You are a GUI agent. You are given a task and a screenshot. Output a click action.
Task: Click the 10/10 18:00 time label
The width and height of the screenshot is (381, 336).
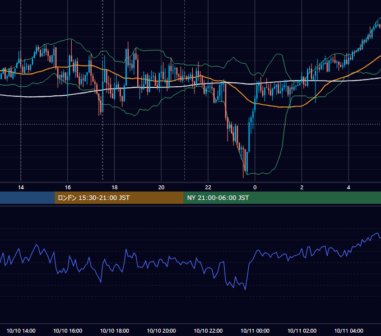[x=114, y=330]
